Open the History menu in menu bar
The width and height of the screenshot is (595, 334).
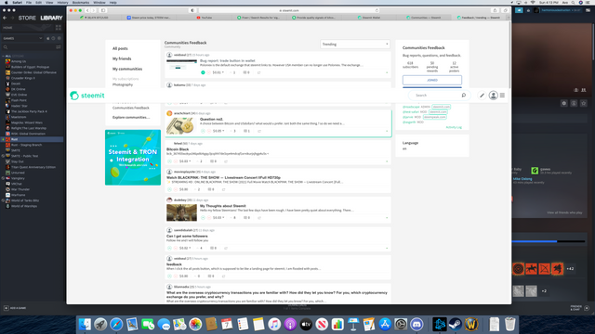pyautogui.click(x=62, y=2)
